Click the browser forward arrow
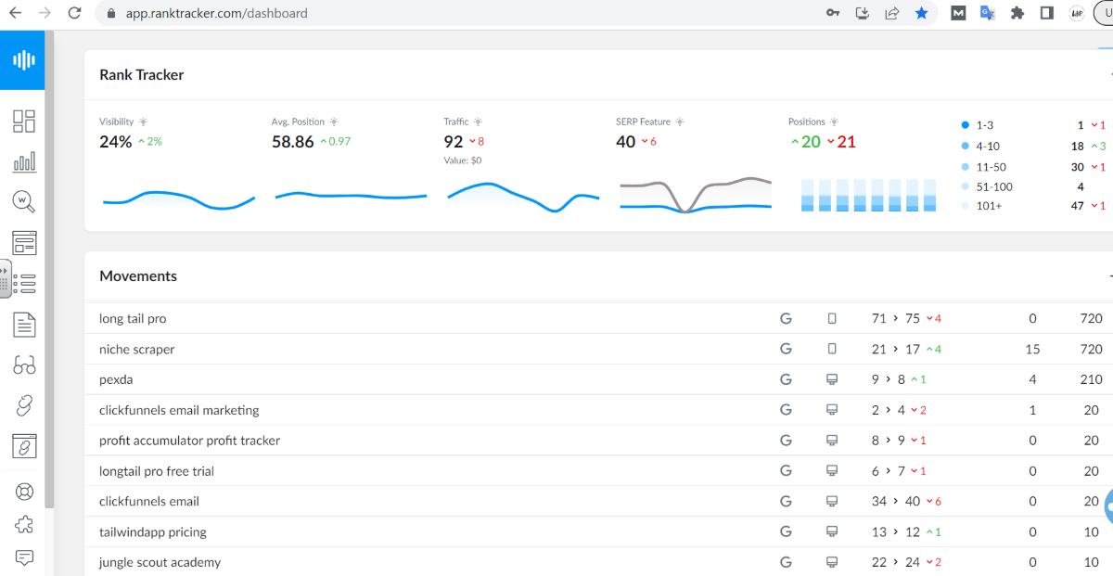The height and width of the screenshot is (576, 1113). coord(45,13)
